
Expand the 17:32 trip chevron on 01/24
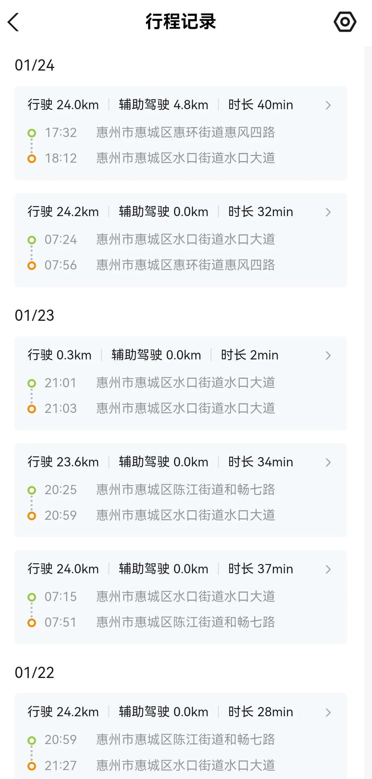click(x=328, y=105)
